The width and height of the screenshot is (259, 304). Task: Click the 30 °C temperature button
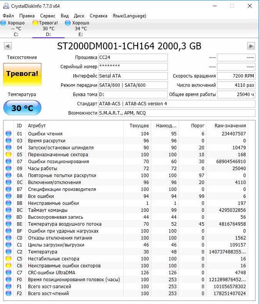[x=22, y=108]
